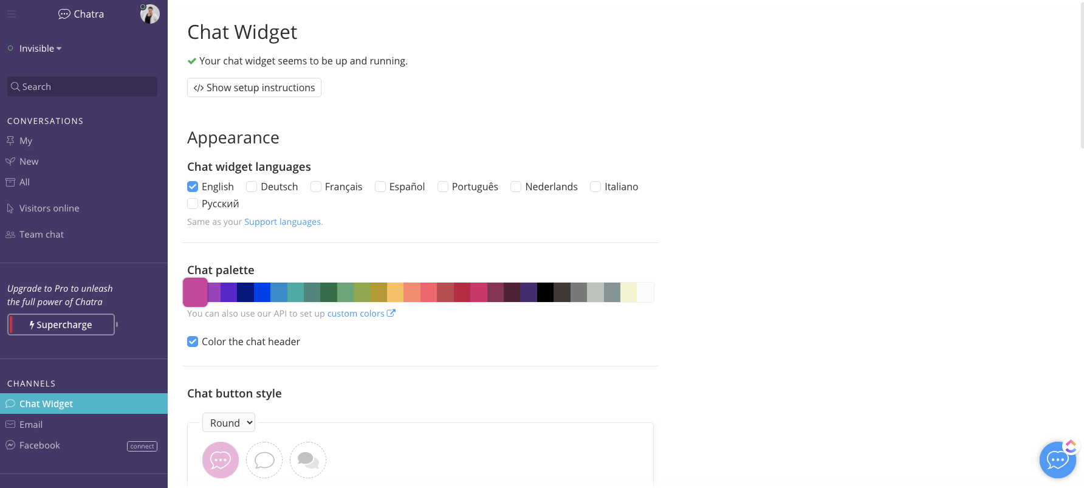Select the outlined speech bubble button style

pos(264,460)
